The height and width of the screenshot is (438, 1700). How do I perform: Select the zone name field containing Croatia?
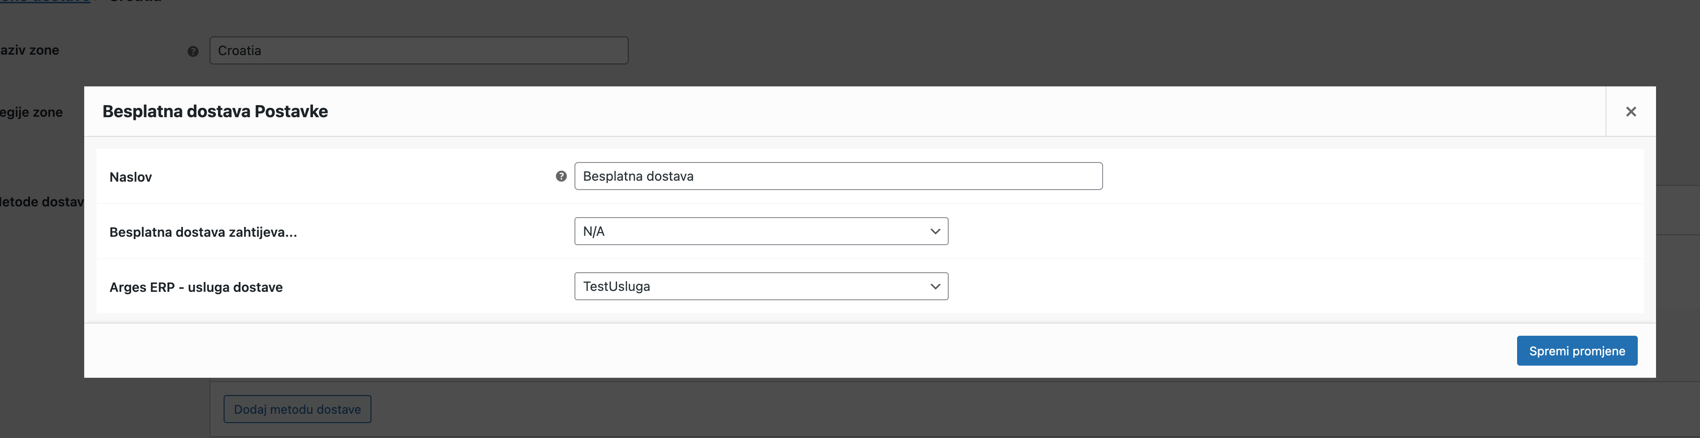click(418, 50)
